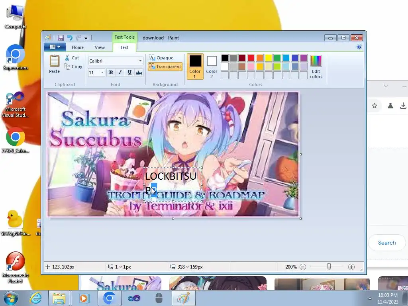Screen dimensions: 408x306
Task: Select Opaque background option
Action: 161,57
